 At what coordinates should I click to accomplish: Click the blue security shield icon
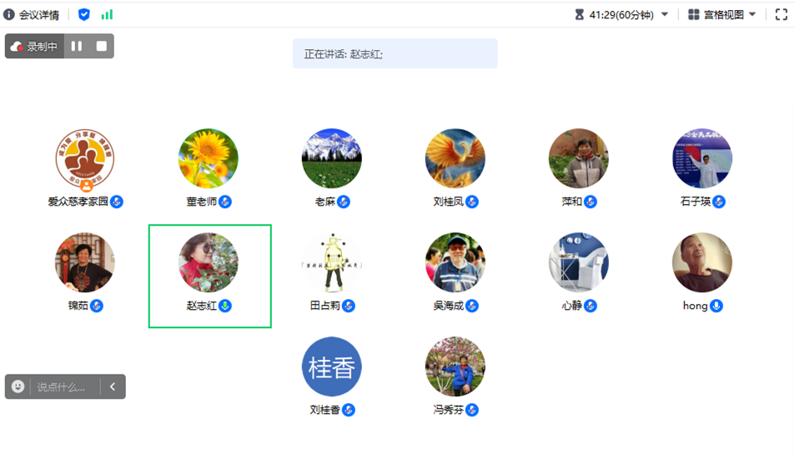click(x=84, y=15)
